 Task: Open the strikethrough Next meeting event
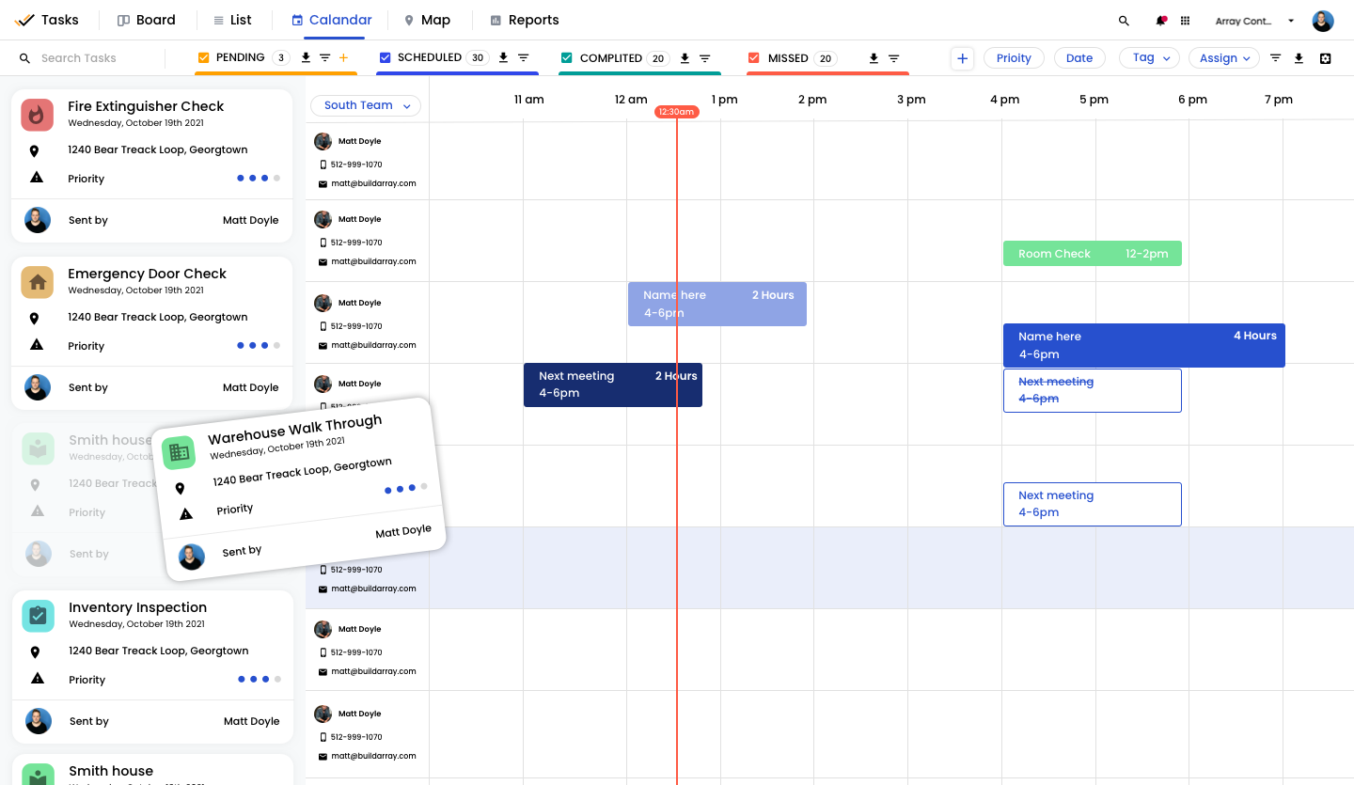pos(1093,390)
